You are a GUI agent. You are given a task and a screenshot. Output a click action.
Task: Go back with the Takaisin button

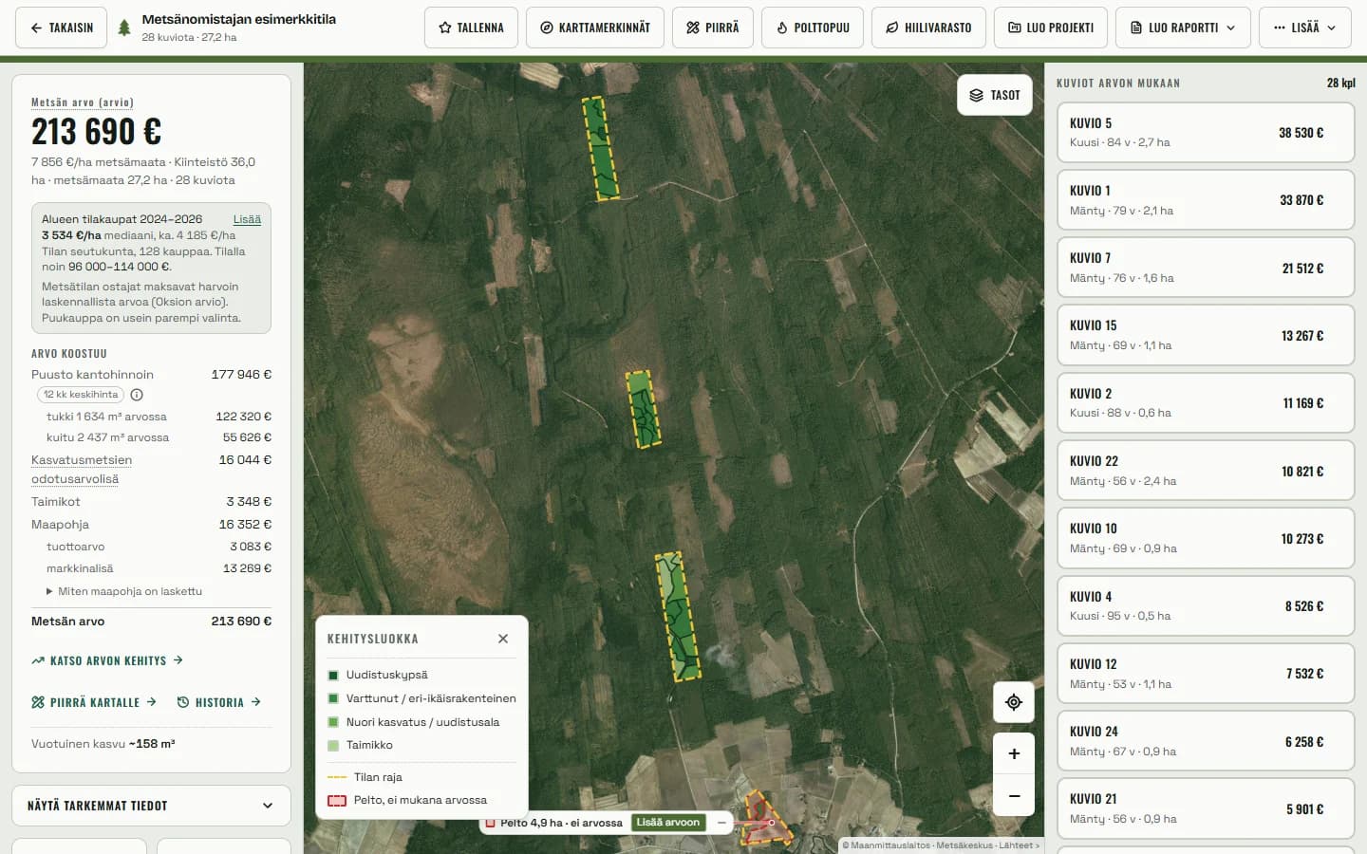point(62,28)
